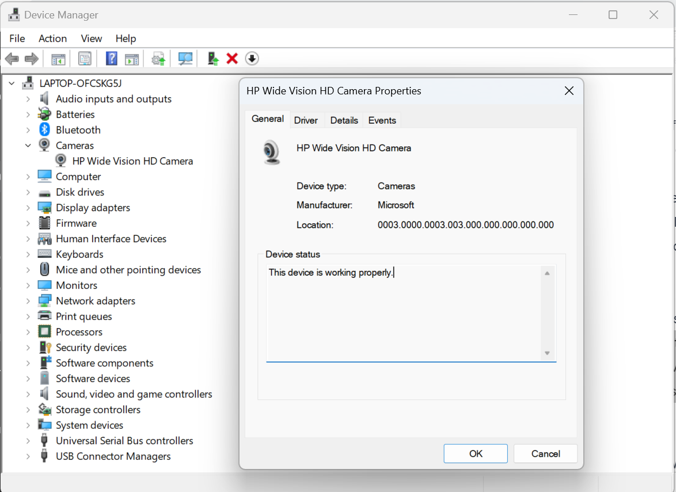Toggle the console tree visibility icon
The width and height of the screenshot is (676, 492).
point(58,58)
